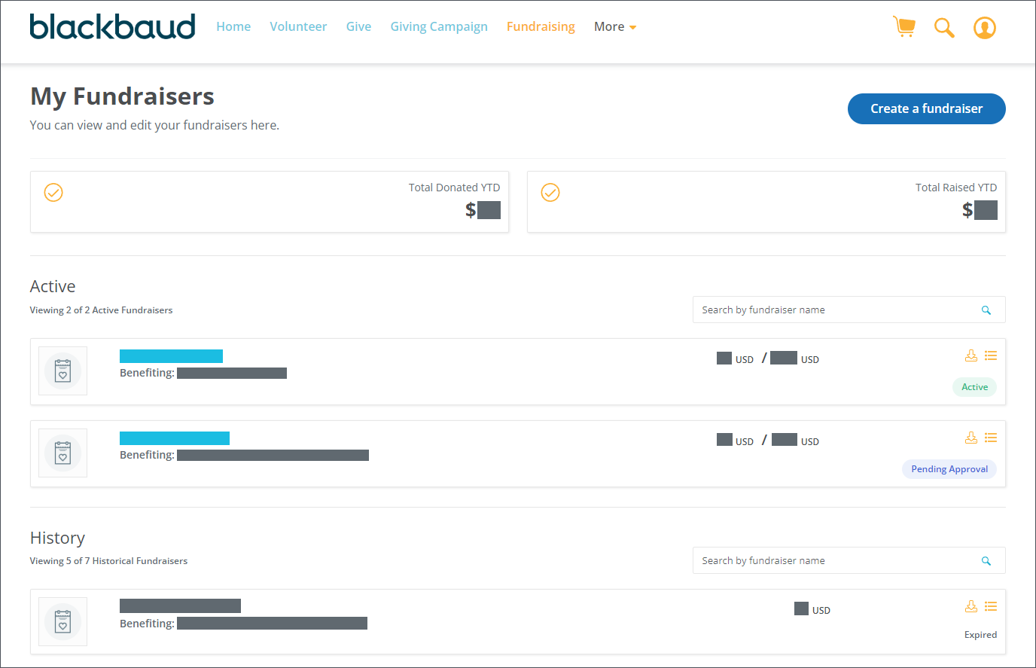Click the Active section heading
The image size is (1036, 668).
[x=53, y=286]
